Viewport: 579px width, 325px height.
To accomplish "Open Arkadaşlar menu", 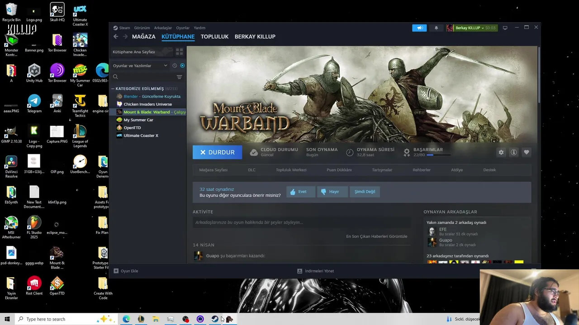I will coord(163,28).
